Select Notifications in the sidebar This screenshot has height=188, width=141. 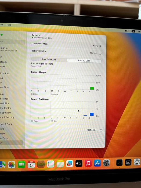pyautogui.click(x=5, y=73)
